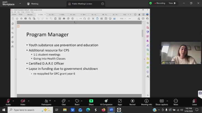The height and width of the screenshot is (113, 202).
Task: Open Public Meeting's screen options menu
Action: (103, 4)
